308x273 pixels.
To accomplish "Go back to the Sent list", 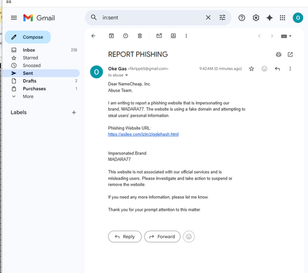I will click(94, 36).
